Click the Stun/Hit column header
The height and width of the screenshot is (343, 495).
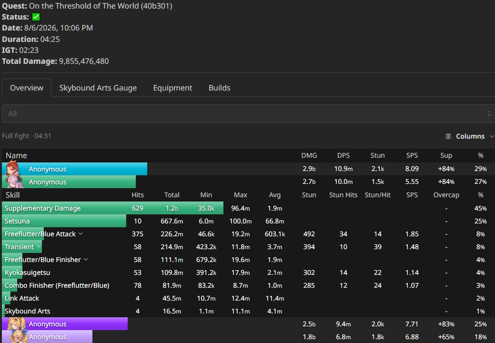(378, 195)
